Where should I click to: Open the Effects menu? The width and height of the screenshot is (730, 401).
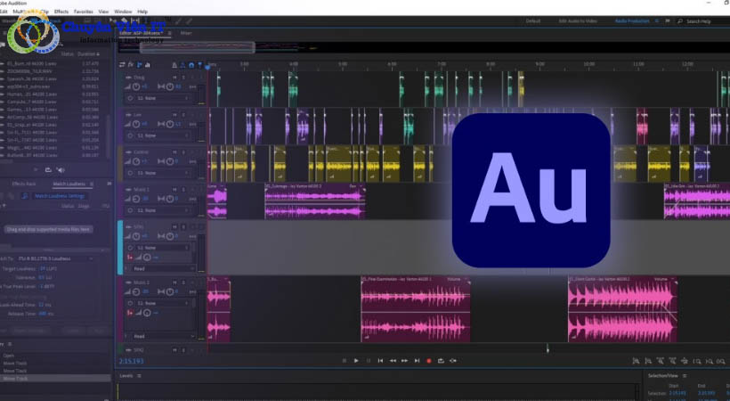(61, 12)
